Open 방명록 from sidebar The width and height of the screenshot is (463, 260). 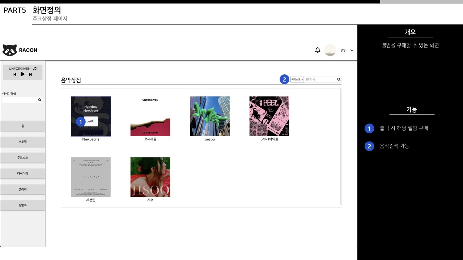pos(23,205)
